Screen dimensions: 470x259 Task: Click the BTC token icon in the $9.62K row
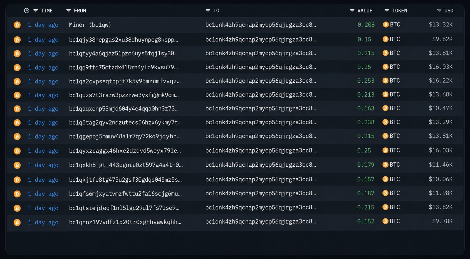click(x=385, y=39)
